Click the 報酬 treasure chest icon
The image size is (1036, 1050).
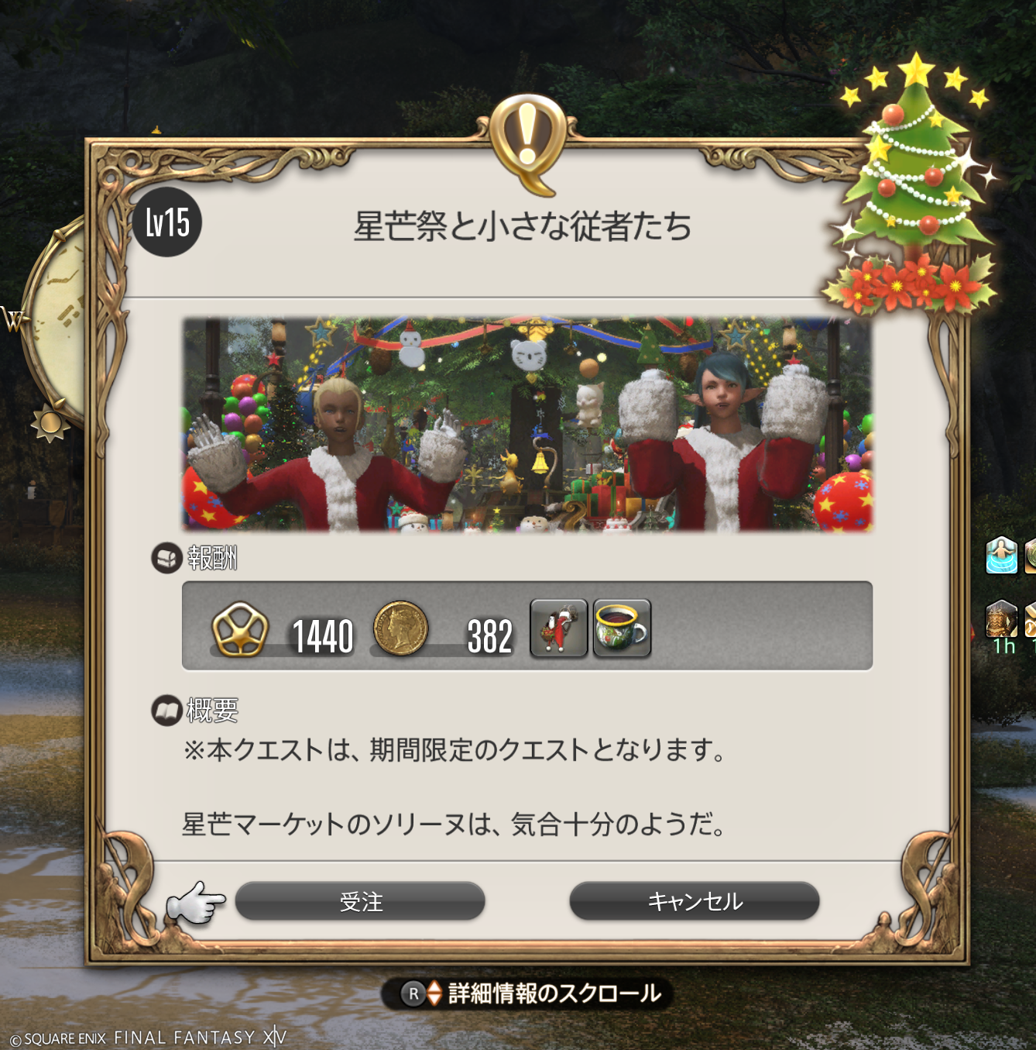166,558
